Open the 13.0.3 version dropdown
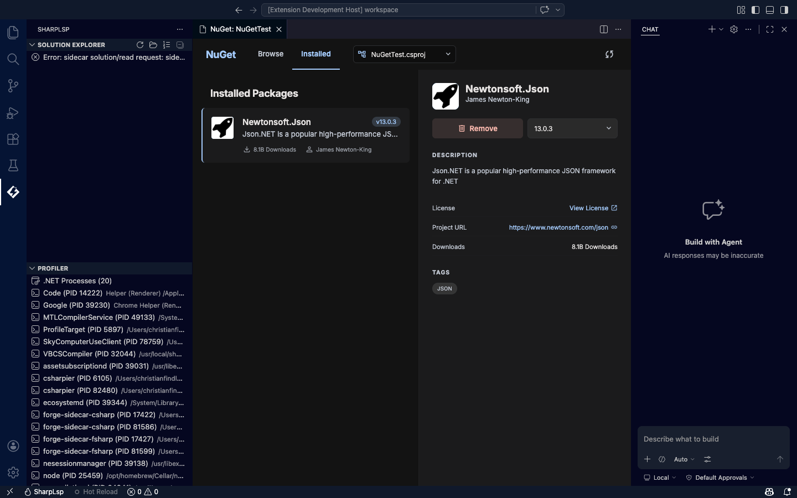The image size is (797, 498). 572,128
